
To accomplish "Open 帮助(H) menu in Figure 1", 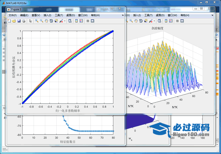I will [95, 15].
